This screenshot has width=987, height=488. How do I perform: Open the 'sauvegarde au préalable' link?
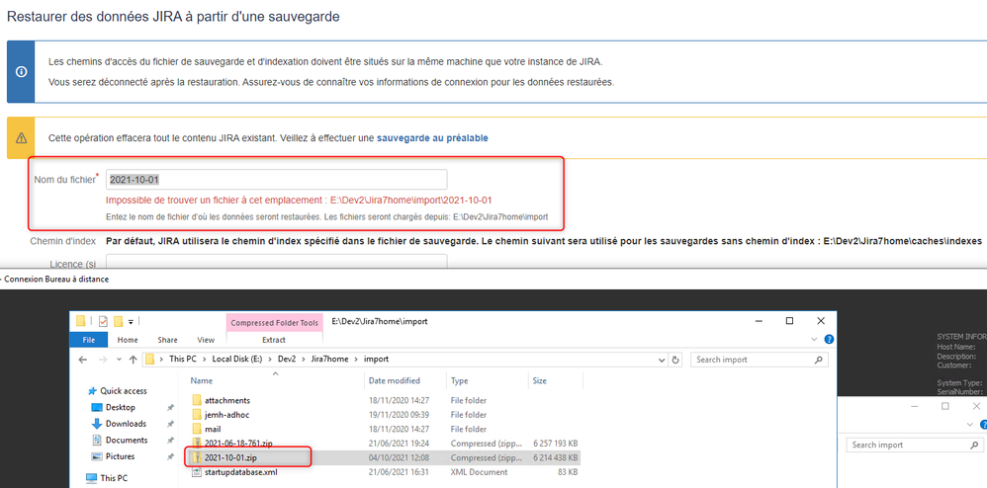click(x=432, y=137)
